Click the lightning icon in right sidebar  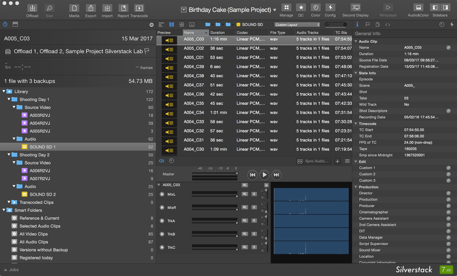[452, 25]
